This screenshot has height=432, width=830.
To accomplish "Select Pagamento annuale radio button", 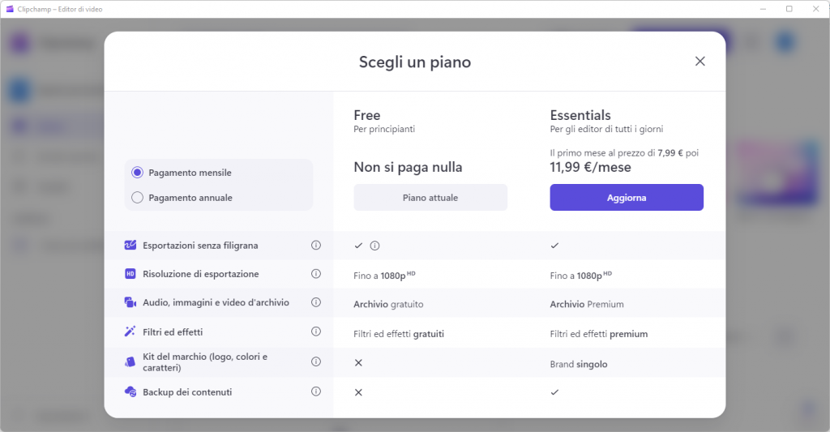I will pos(137,198).
